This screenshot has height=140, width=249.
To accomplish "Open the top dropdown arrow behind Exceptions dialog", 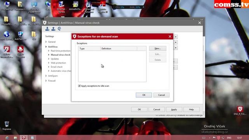I will pyautogui.click(x=175, y=37).
